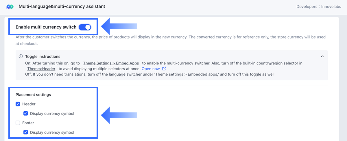
Task: Click the Multi-language&multi-currency assistant title
Action: [x=62, y=6]
